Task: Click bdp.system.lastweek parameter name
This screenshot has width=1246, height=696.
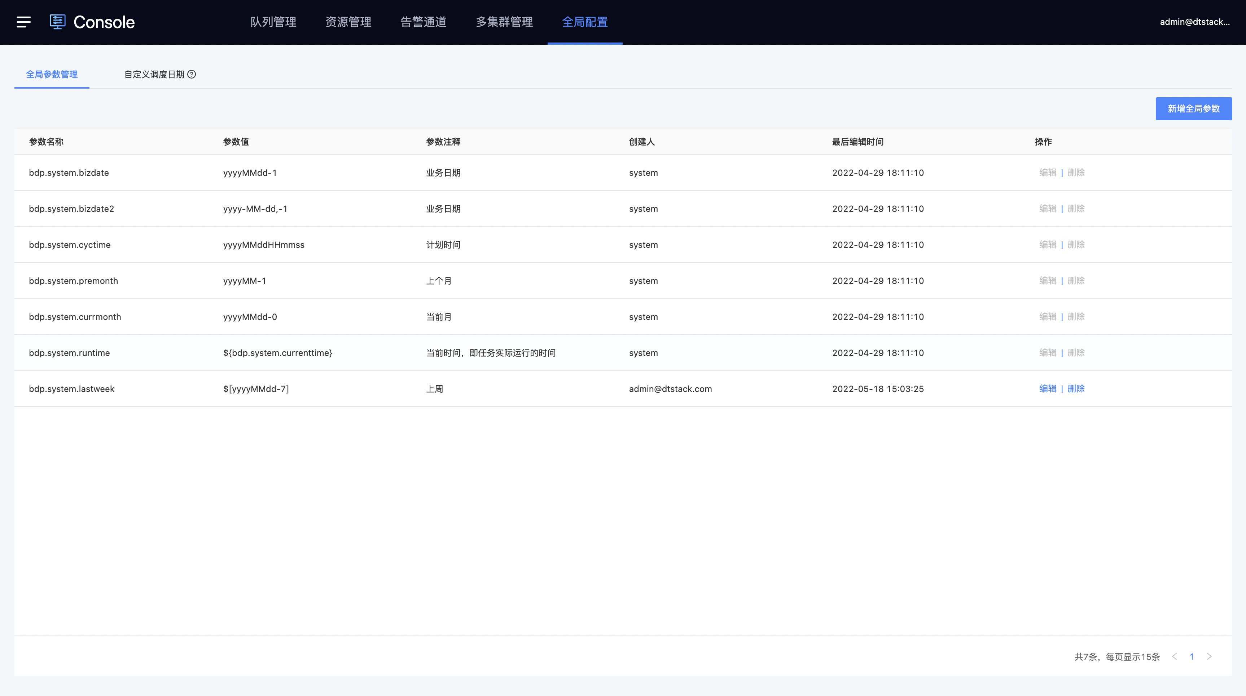Action: [71, 389]
